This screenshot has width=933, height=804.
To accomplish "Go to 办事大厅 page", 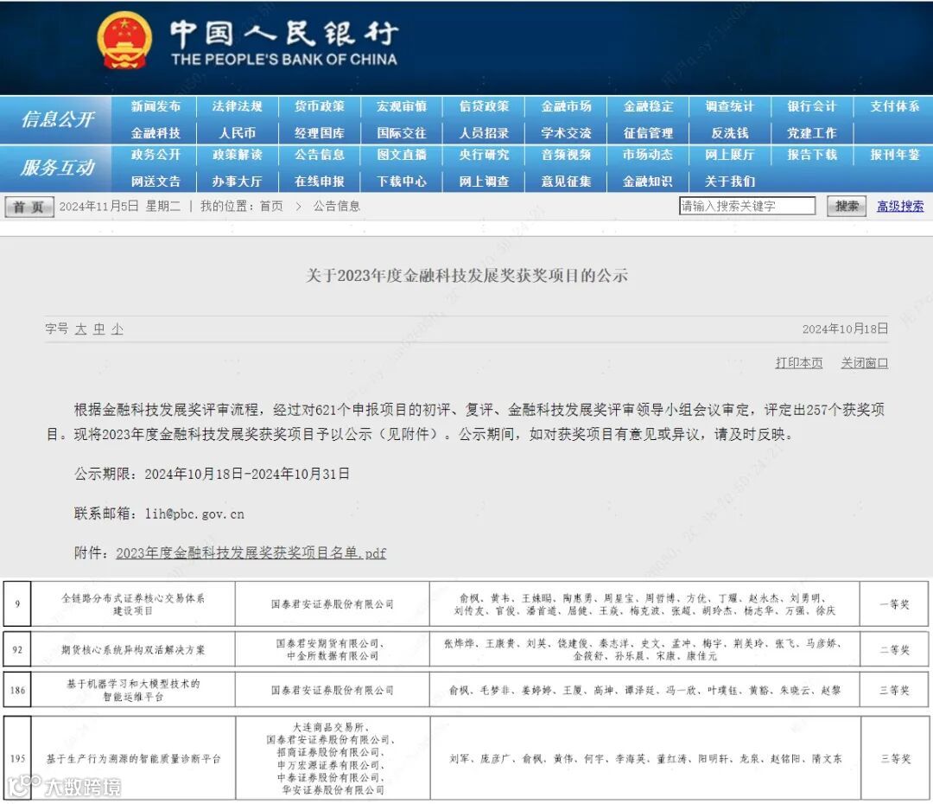I will tap(238, 181).
